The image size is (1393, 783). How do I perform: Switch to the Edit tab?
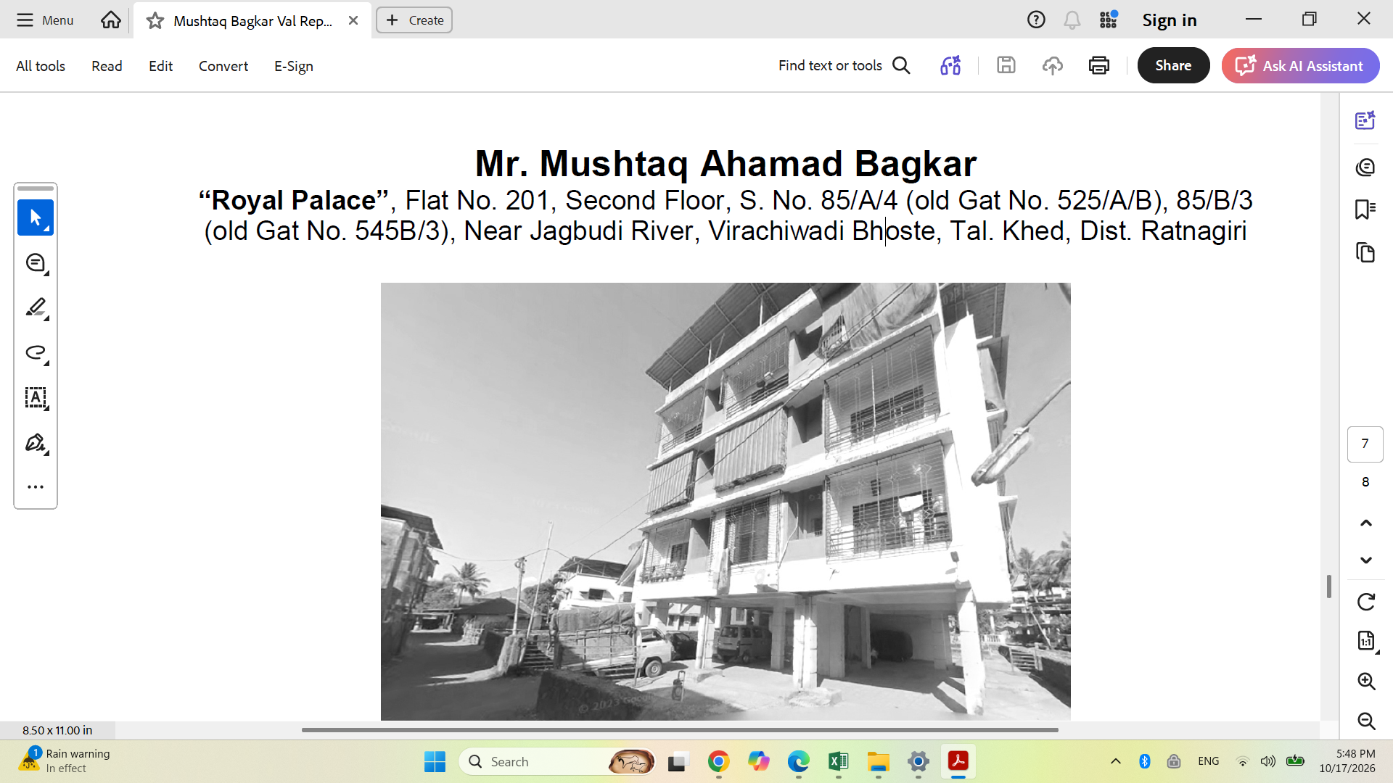click(x=160, y=66)
